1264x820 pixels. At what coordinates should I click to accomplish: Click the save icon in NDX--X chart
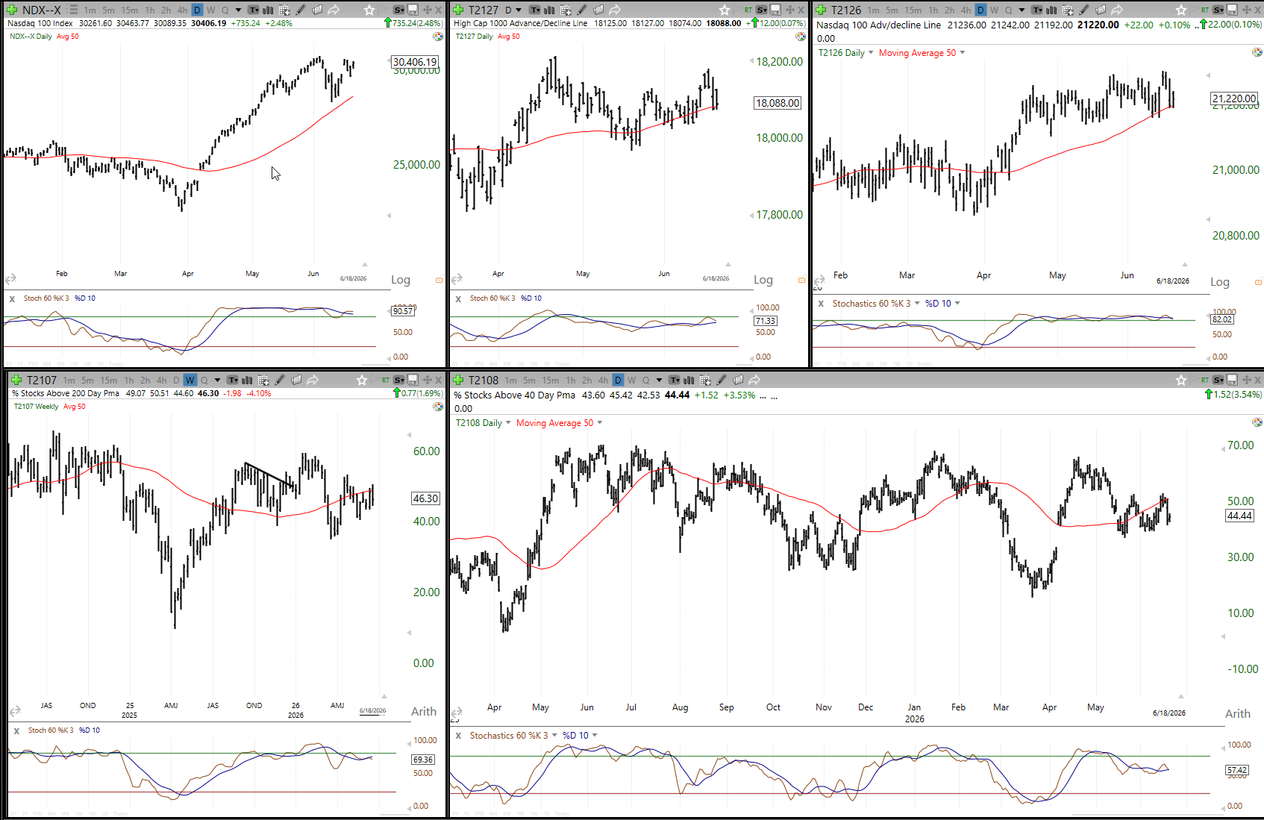pos(413,10)
